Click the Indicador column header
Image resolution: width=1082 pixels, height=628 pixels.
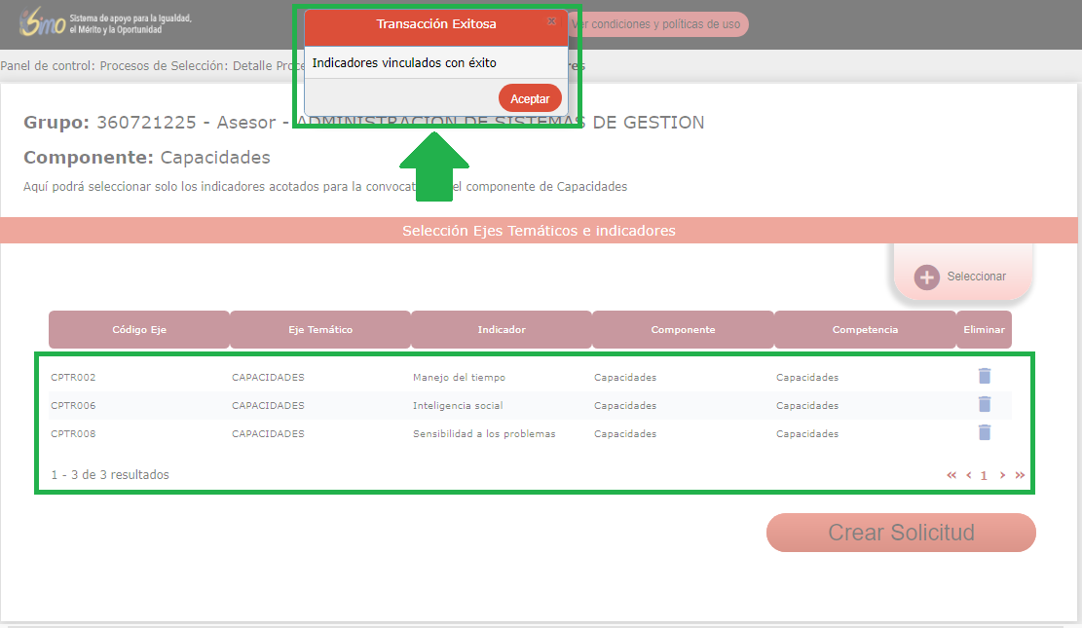click(x=502, y=330)
